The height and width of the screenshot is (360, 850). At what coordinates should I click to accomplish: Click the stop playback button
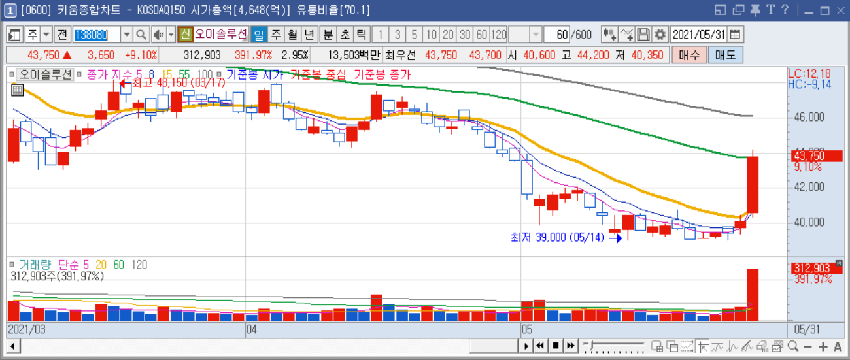pos(556,346)
